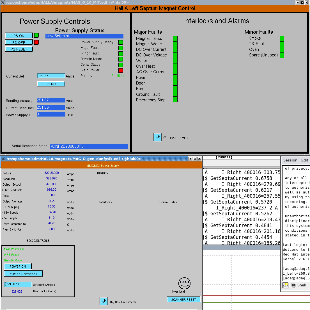Click the PS ON button

19,36
